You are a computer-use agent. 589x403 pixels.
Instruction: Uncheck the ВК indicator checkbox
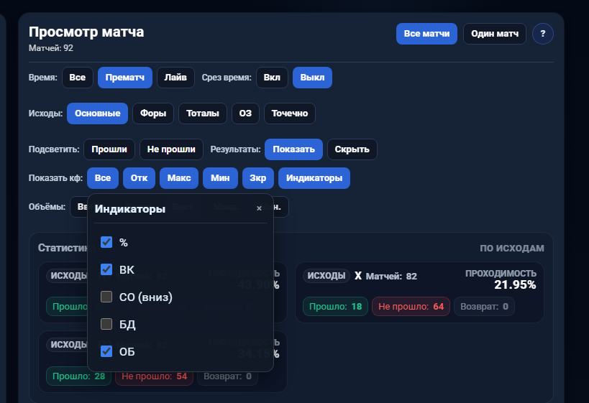coord(106,269)
